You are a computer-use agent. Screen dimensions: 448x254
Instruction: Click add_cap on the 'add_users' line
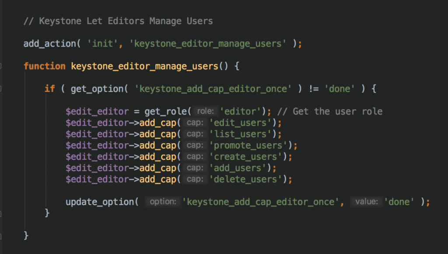(157, 168)
